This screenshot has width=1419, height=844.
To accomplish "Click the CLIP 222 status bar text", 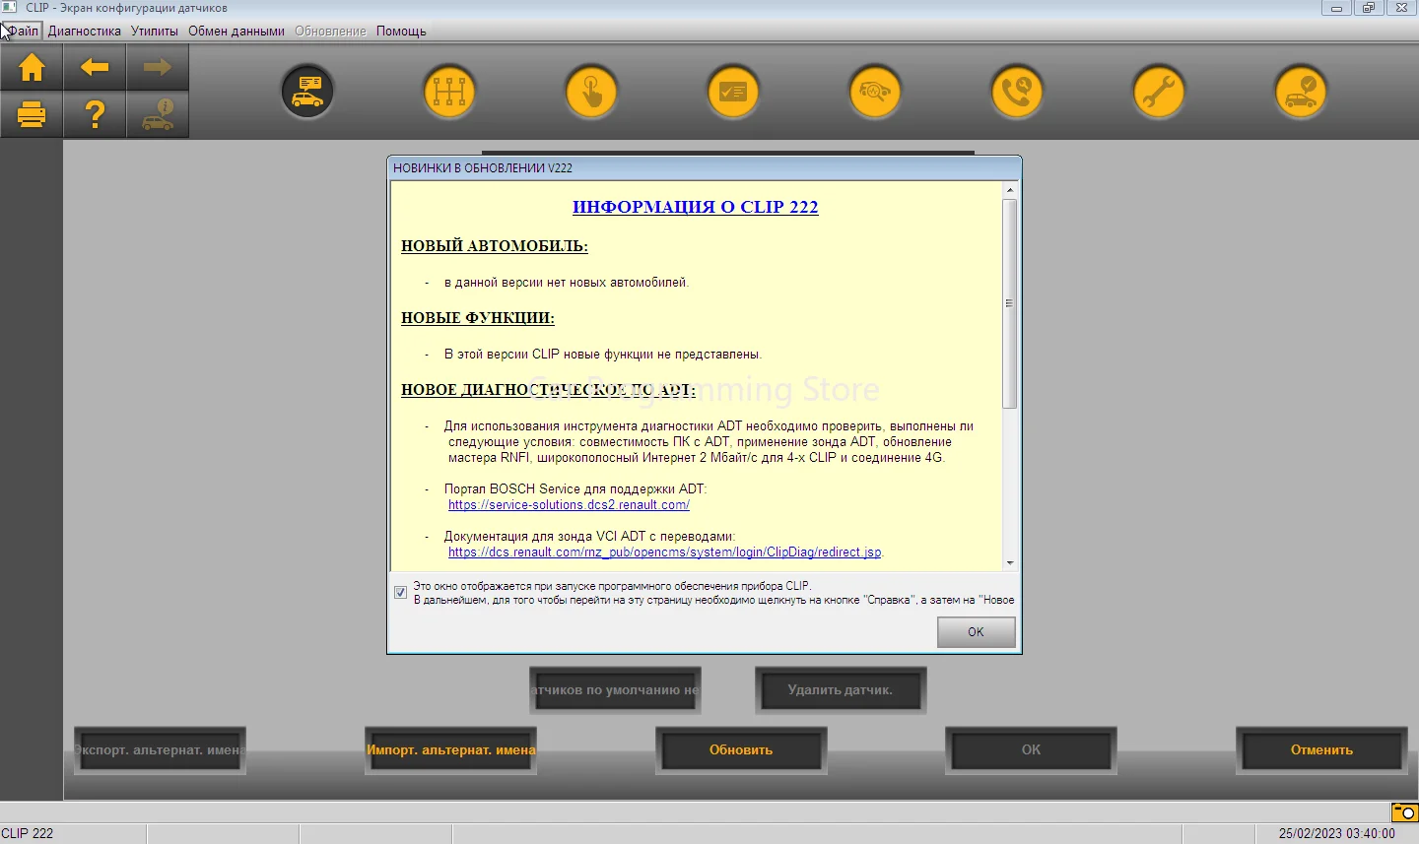I will coord(28,833).
